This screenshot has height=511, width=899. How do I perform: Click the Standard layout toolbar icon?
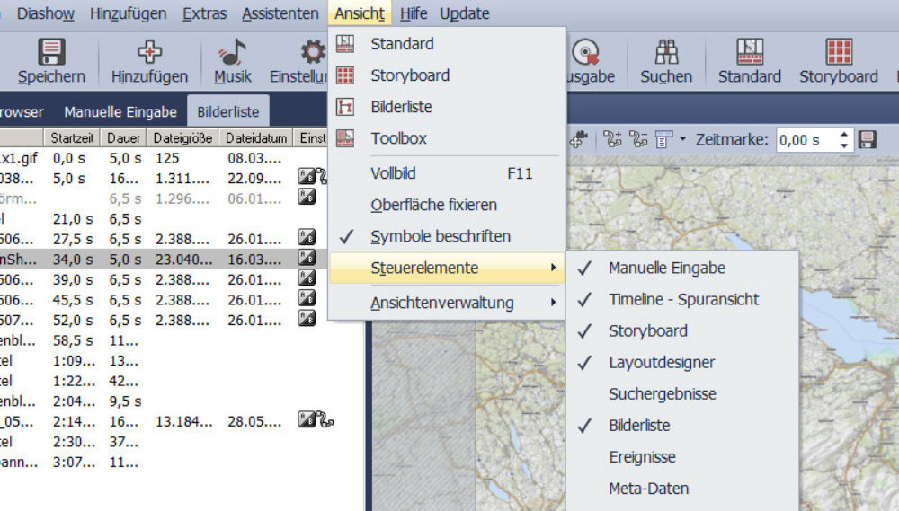coord(749,52)
